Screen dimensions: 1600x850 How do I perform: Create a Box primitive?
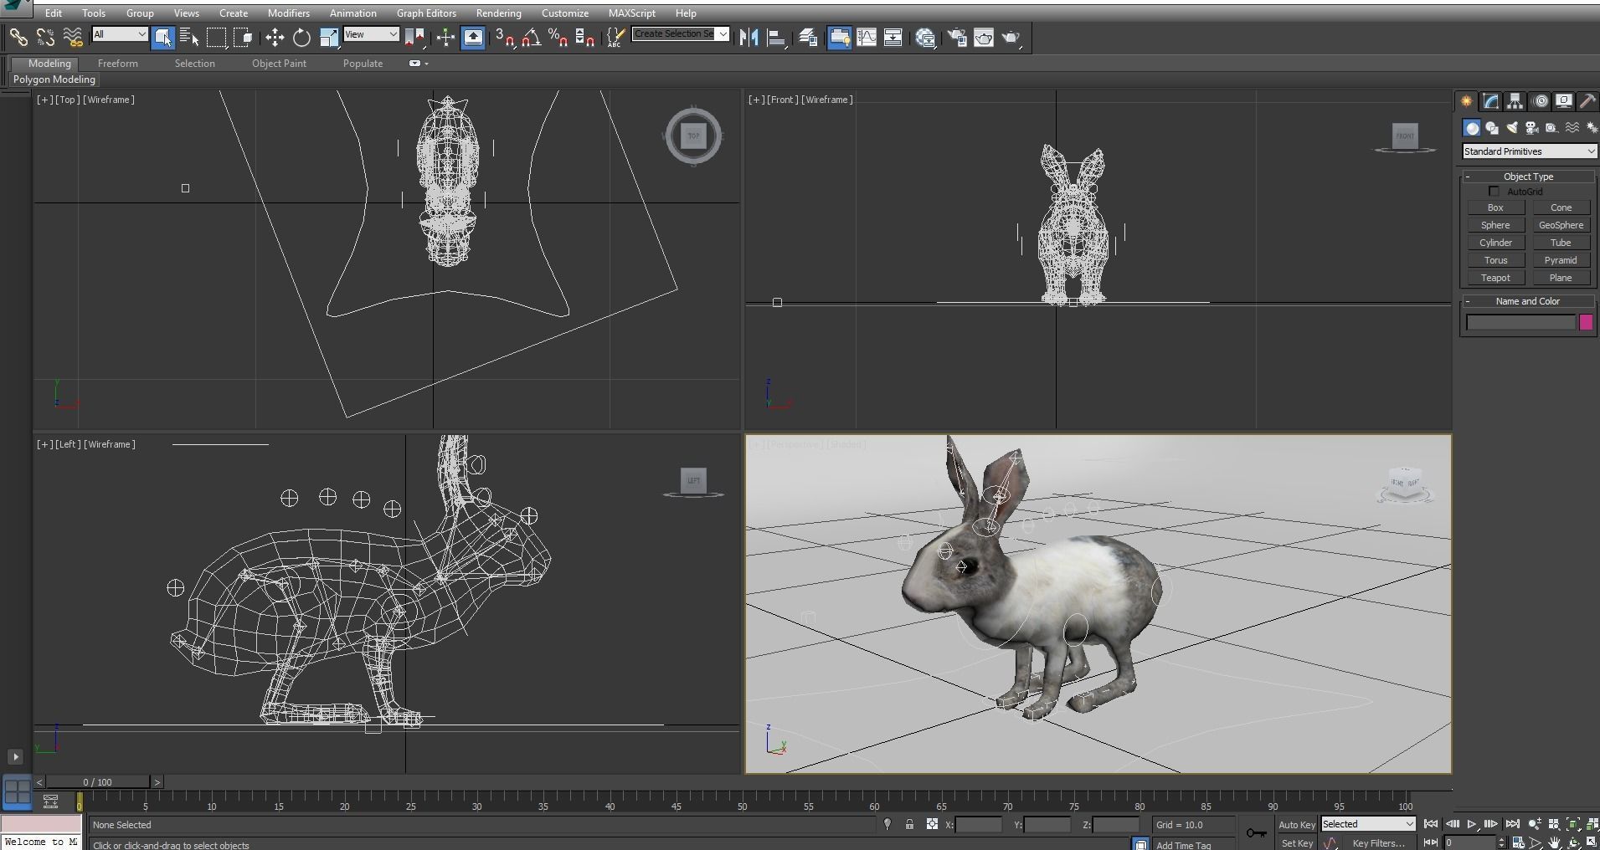[x=1495, y=207]
